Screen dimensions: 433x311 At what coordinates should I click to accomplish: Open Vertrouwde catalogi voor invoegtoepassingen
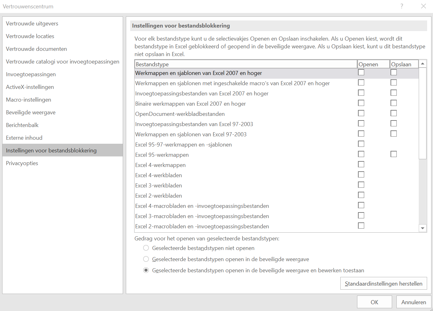tap(63, 62)
